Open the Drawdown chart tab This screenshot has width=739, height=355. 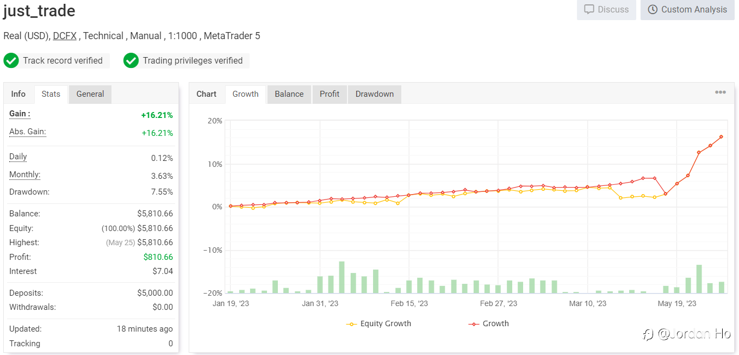click(375, 94)
